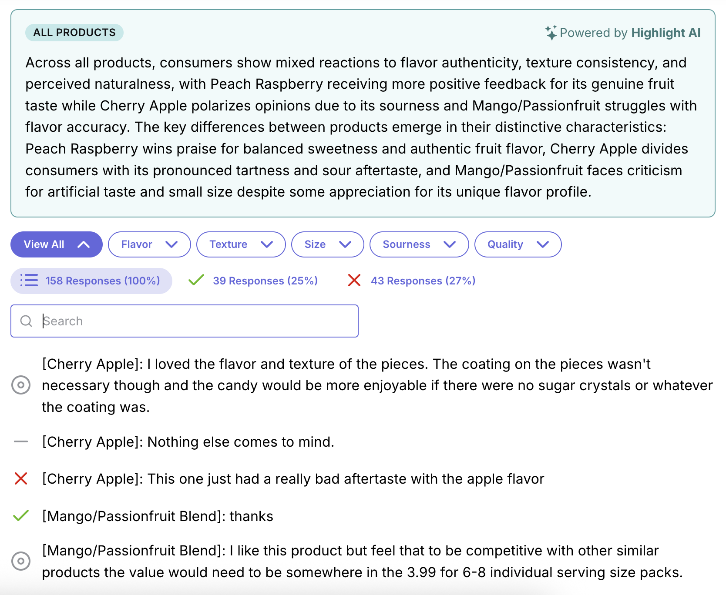Click the search magnifier icon

pyautogui.click(x=26, y=321)
